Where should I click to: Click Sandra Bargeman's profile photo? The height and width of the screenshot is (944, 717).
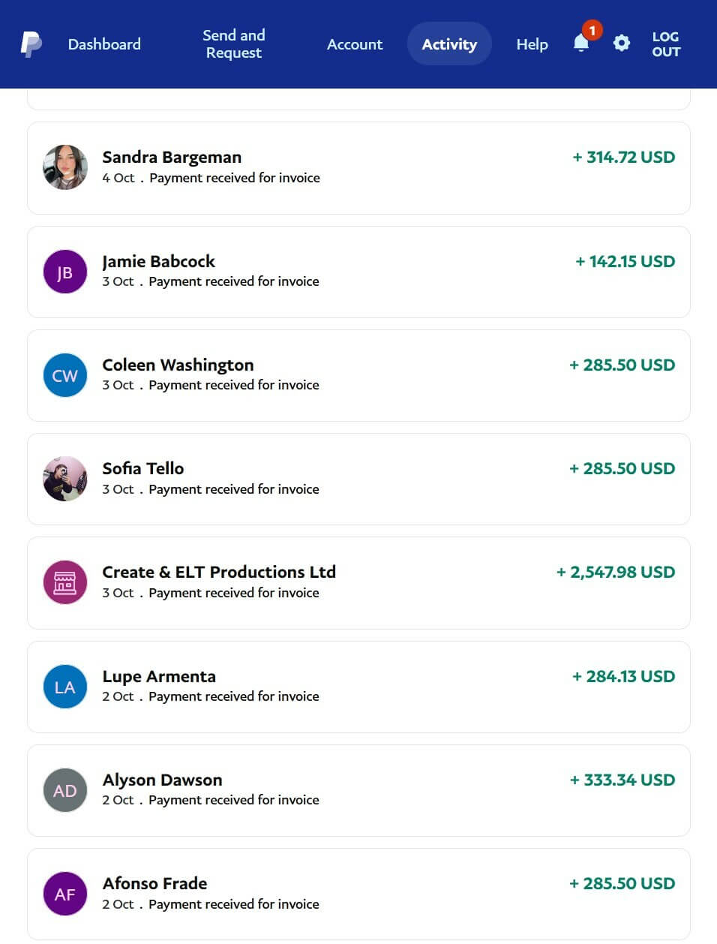[65, 167]
